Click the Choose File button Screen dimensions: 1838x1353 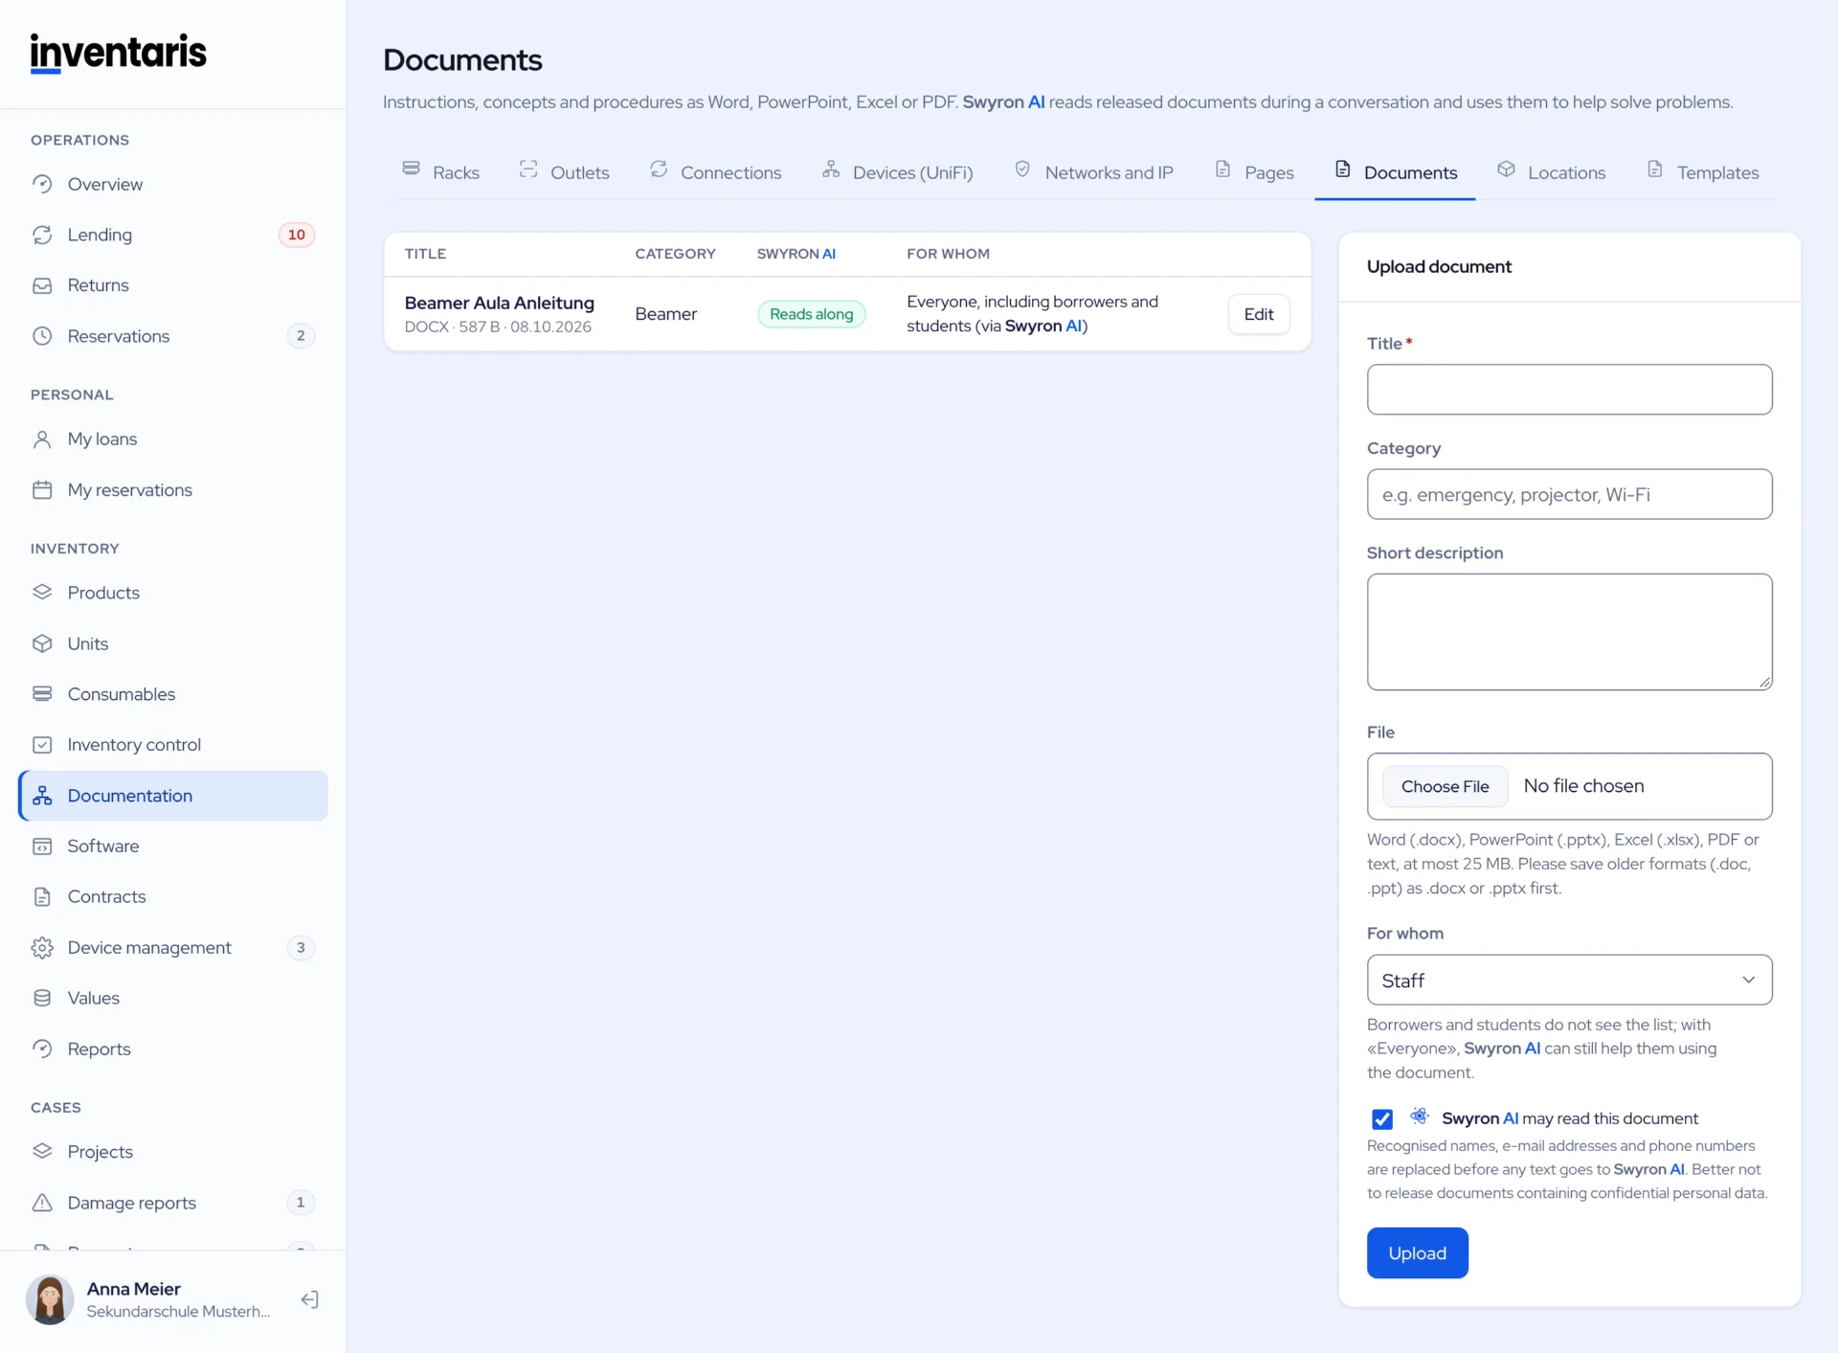1445,786
